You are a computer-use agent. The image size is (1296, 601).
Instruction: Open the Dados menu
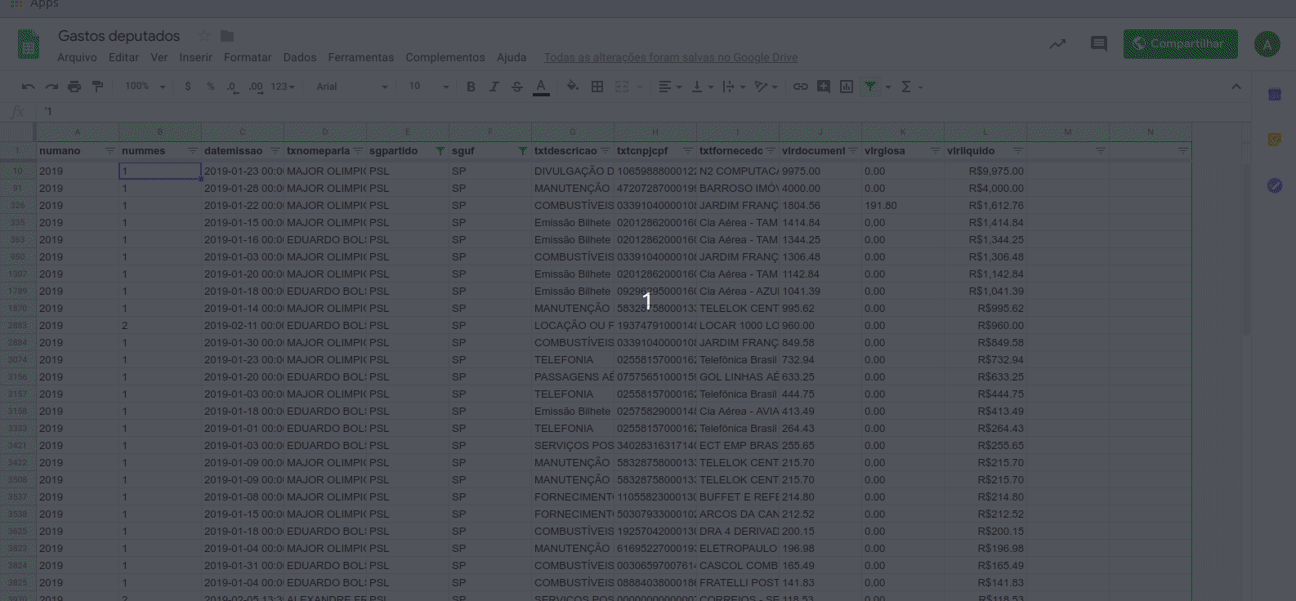click(300, 57)
